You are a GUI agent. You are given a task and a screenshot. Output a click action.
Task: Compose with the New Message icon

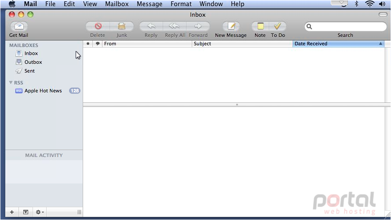231,26
